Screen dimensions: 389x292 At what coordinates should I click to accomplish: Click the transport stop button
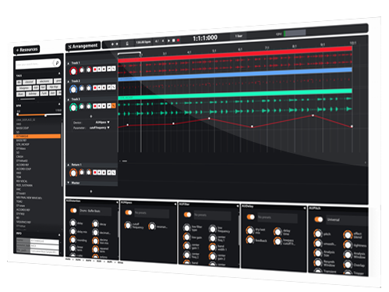pos(174,41)
